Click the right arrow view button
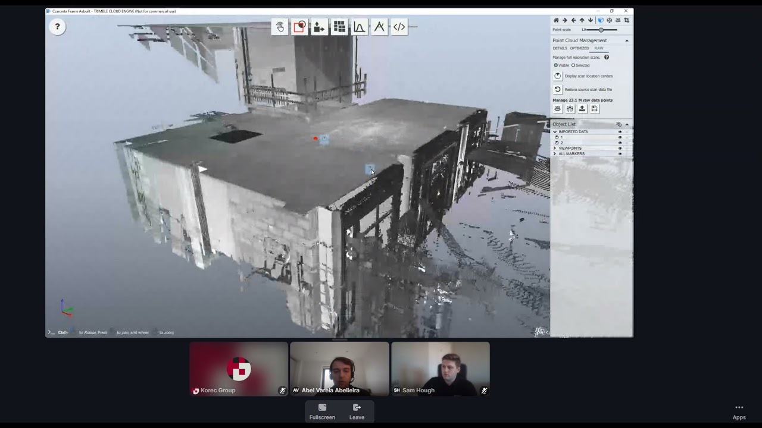The image size is (762, 428). click(x=565, y=20)
